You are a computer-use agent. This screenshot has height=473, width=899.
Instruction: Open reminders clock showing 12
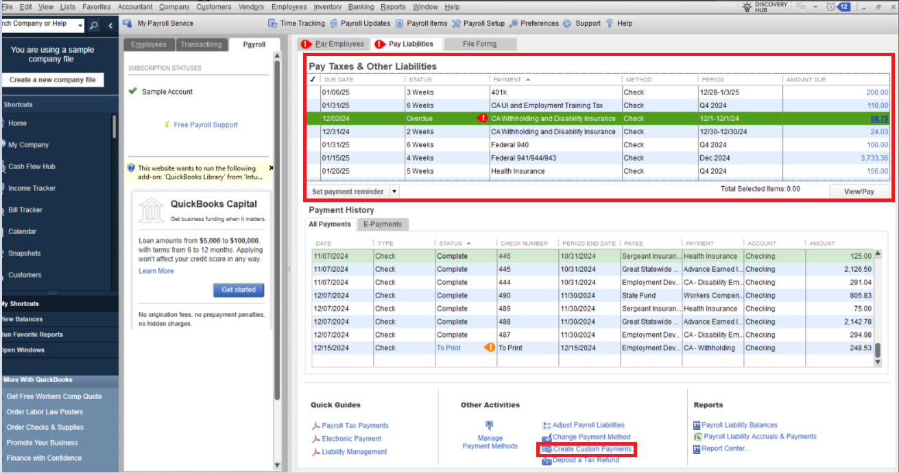tap(838, 7)
